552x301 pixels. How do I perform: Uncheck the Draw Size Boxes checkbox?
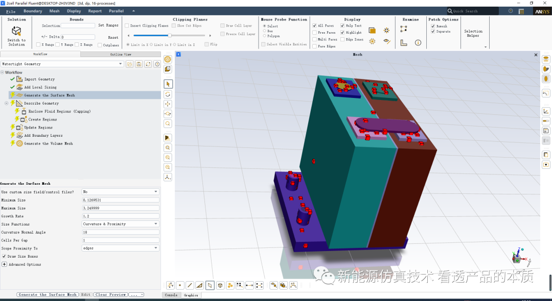click(4, 257)
